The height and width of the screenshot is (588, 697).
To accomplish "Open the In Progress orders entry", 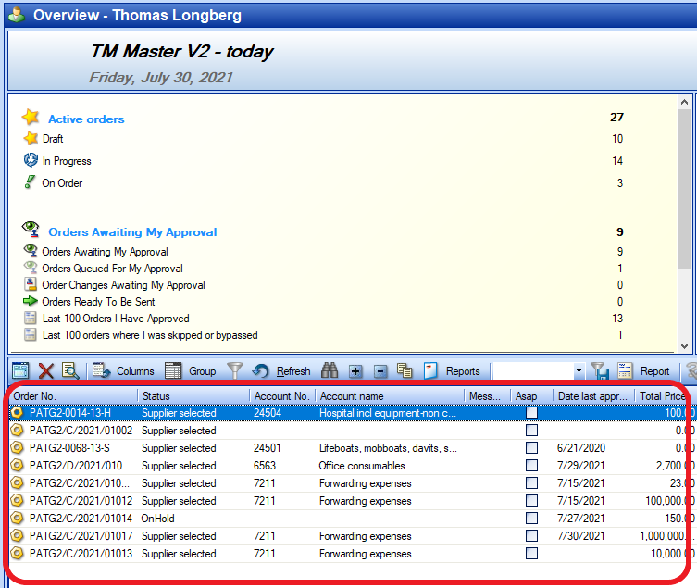I will pos(67,161).
